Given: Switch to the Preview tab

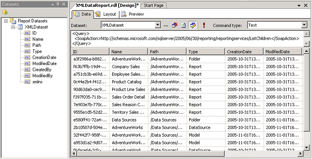Looking at the screenshot, I should 133,14.
